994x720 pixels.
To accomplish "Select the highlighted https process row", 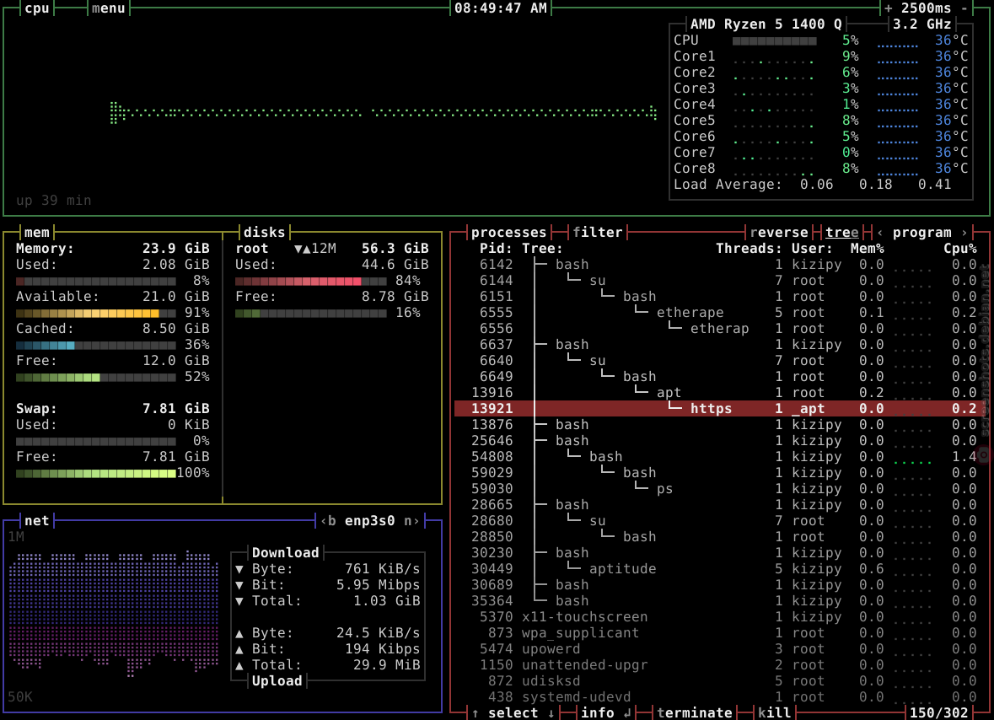I will pos(716,409).
